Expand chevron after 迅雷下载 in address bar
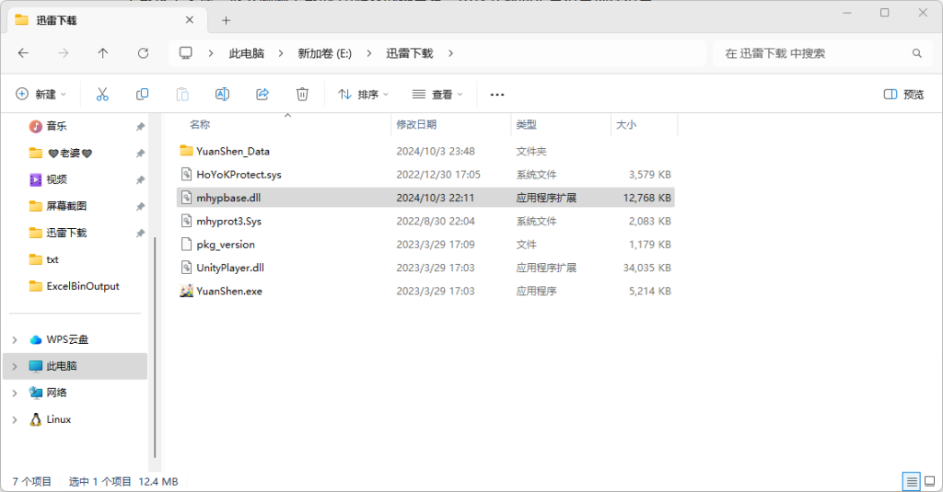The image size is (943, 492). (x=450, y=53)
